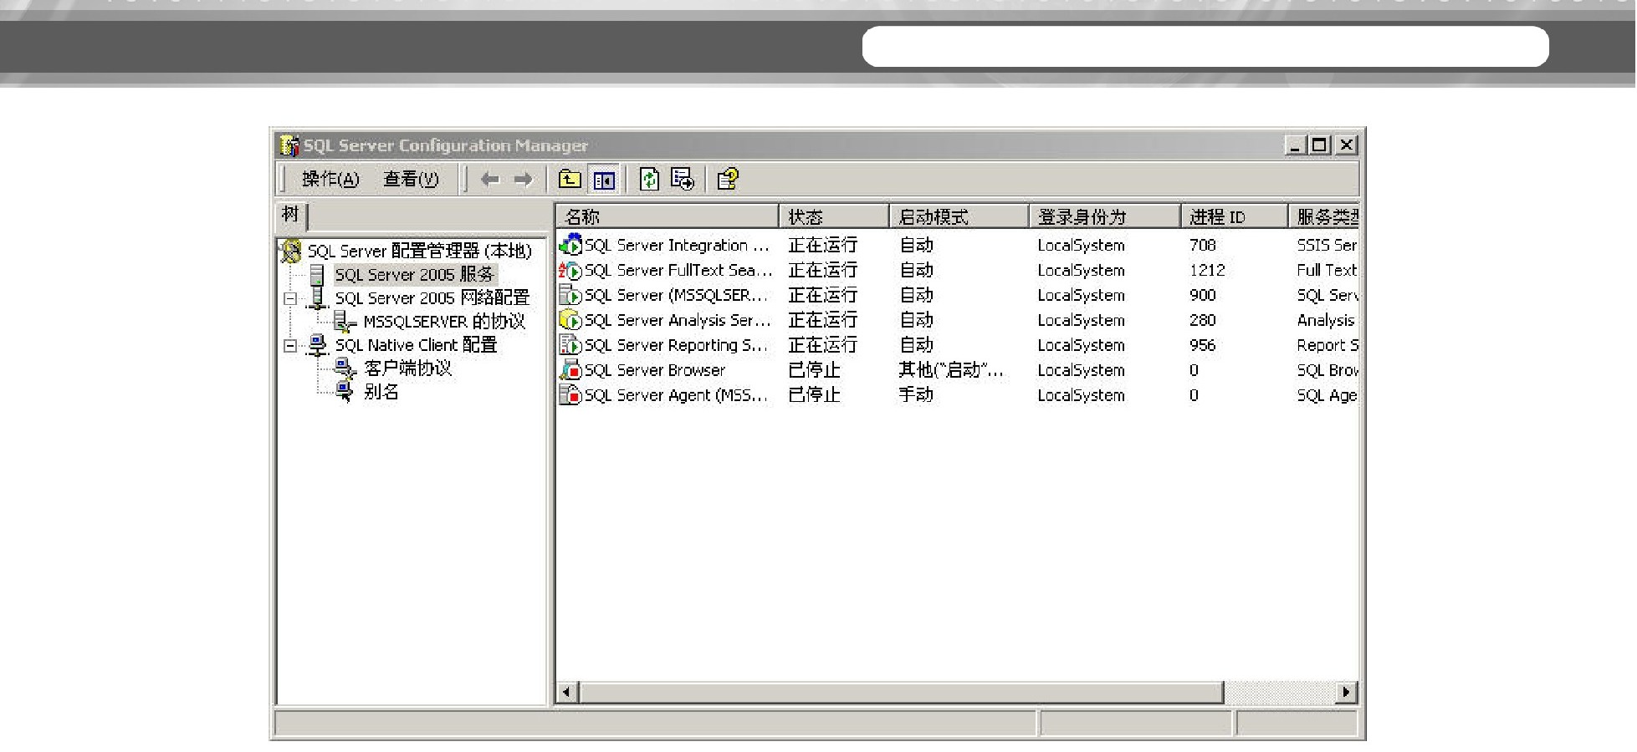Screen dimensions: 1637x752
Task: Select 客户端协议 tree node
Action: pos(407,368)
